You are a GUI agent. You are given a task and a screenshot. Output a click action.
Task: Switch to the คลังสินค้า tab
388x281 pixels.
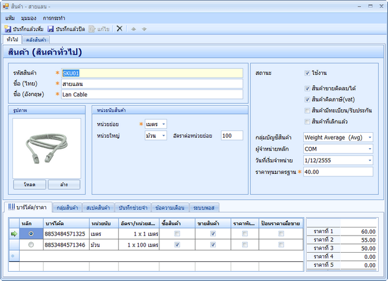tap(37, 39)
